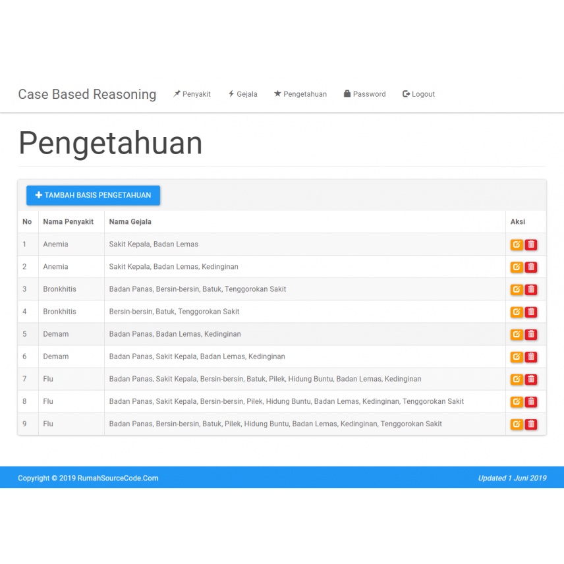This screenshot has height=564, width=564.
Task: Edit the Flu row number 7
Action: coord(517,379)
